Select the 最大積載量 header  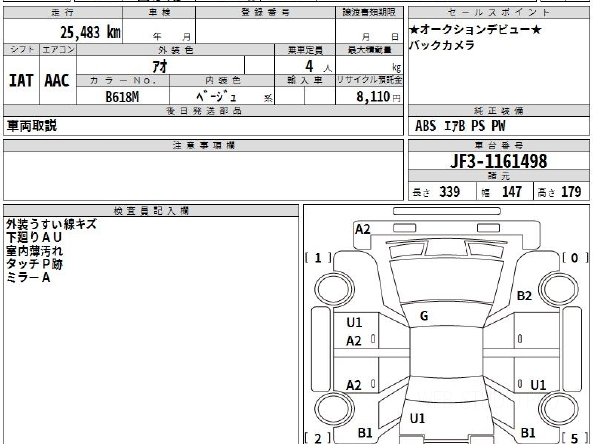click(370, 50)
